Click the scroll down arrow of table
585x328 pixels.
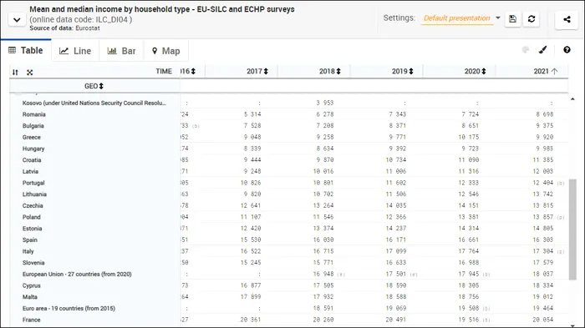(572, 325)
